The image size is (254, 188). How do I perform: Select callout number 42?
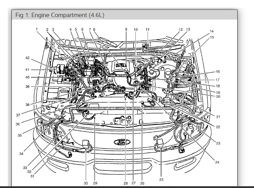tap(28, 58)
